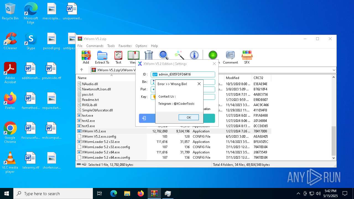The height and width of the screenshot is (199, 354).
Task: Select XWormLoader 5.2 x32.exe
Action: pyautogui.click(x=101, y=142)
